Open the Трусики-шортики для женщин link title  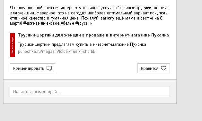(x=93, y=35)
